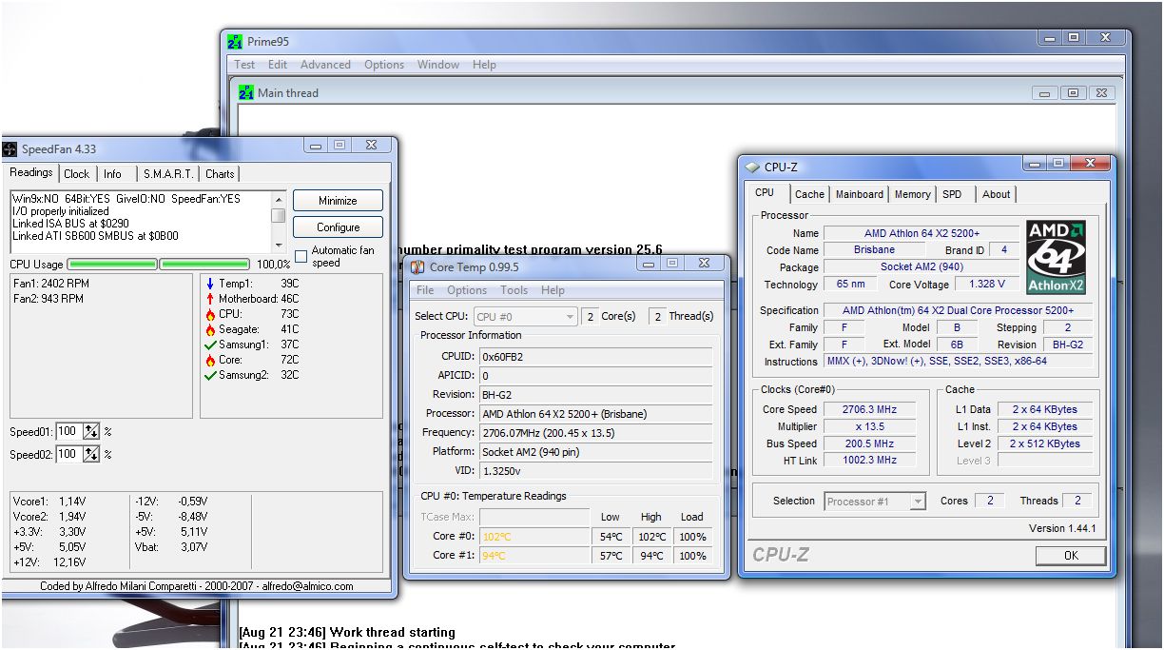1164x650 pixels.
Task: Open the Tools menu in Core Temp
Action: click(514, 290)
